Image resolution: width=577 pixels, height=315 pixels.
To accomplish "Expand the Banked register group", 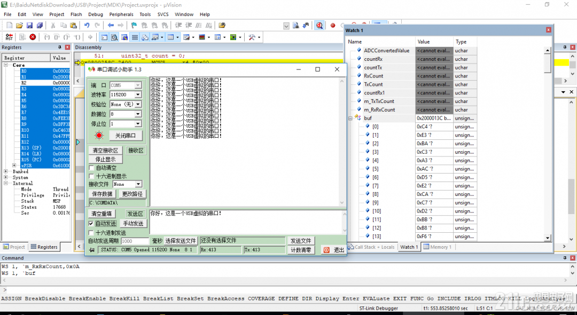I will click(6, 171).
